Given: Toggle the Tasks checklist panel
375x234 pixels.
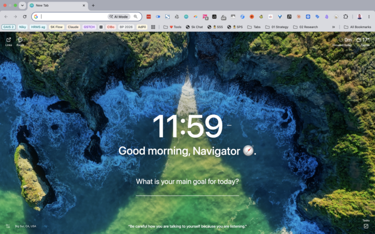Looking at the screenshot, I should 366,225.
